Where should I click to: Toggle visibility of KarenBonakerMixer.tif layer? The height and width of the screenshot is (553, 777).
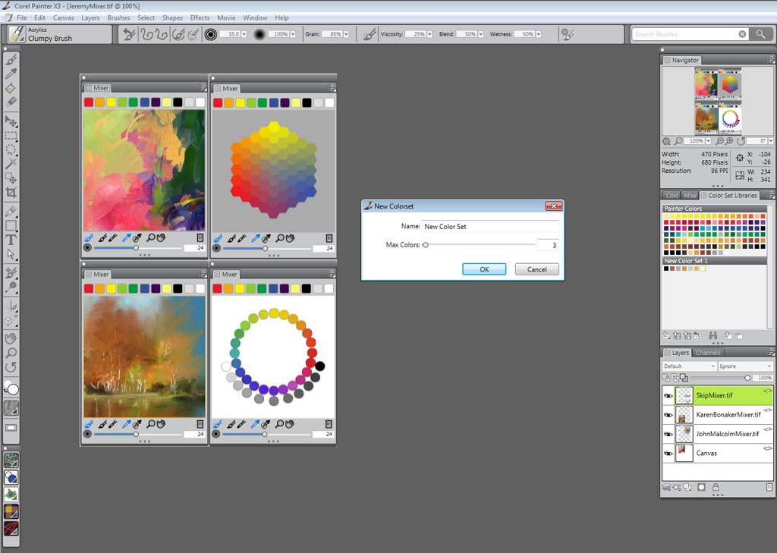(668, 415)
